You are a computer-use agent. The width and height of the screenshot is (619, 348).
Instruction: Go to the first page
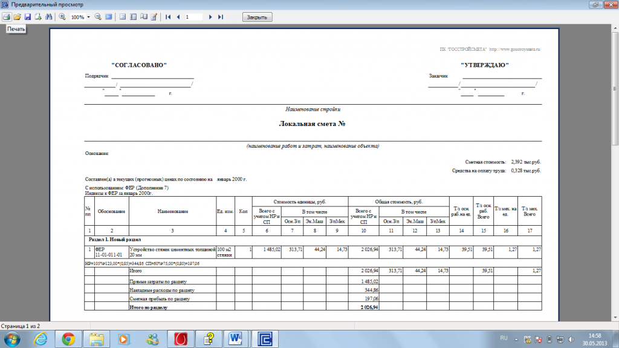168,17
